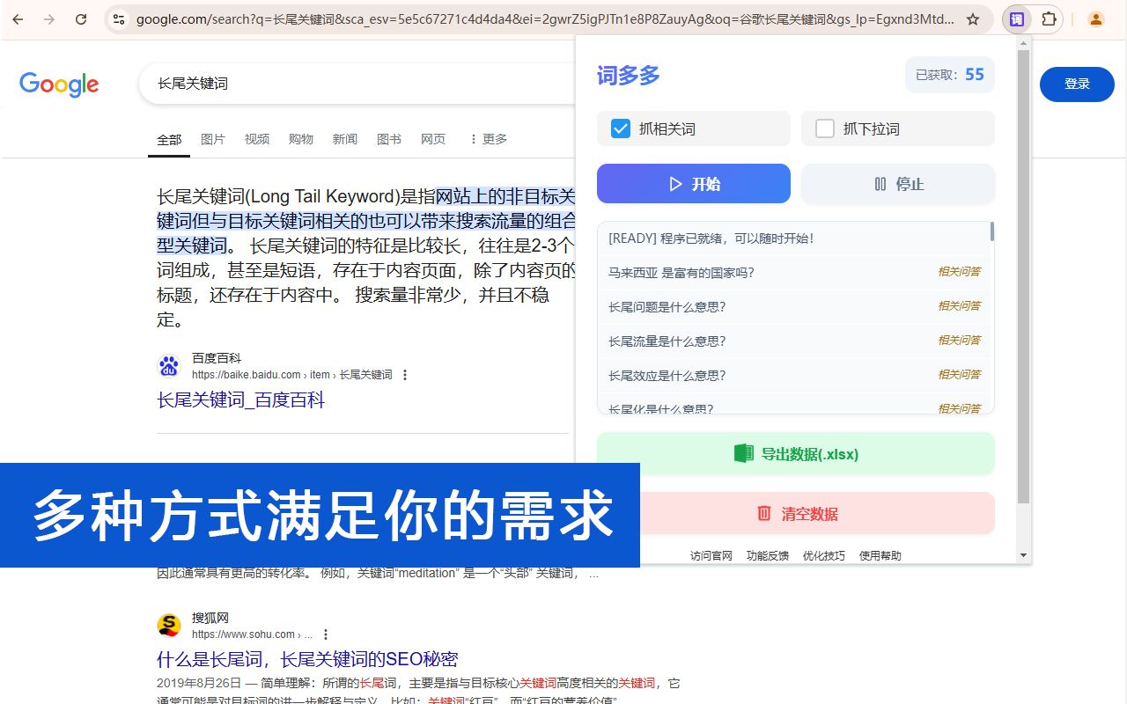
Task: Switch to the 图片 tab
Action: [213, 139]
